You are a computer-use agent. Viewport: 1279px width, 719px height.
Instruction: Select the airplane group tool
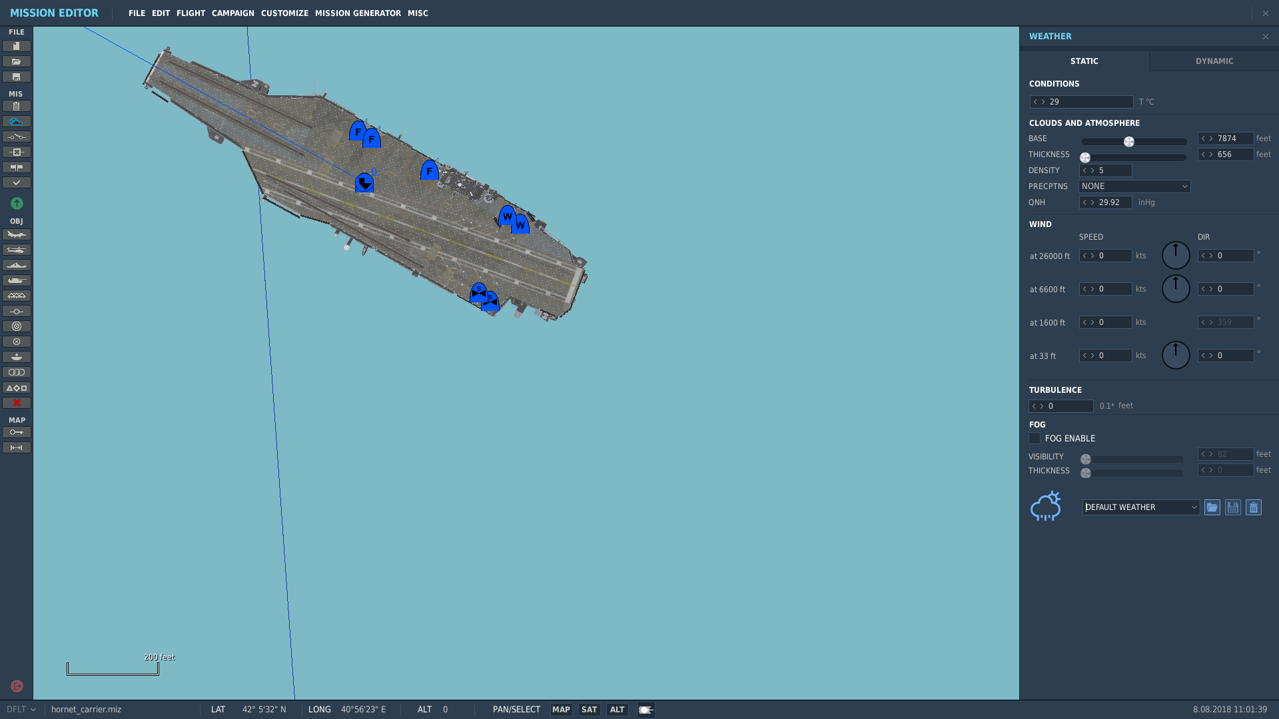click(17, 234)
